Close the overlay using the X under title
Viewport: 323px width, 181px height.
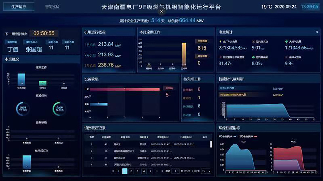(161, 12)
